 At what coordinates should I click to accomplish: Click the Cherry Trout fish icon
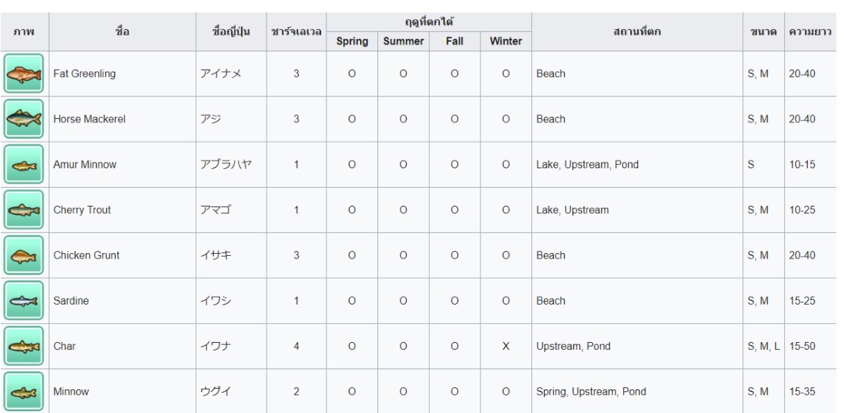pos(24,210)
